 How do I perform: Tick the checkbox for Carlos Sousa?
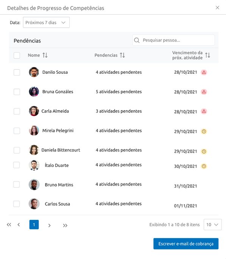(x=16, y=204)
